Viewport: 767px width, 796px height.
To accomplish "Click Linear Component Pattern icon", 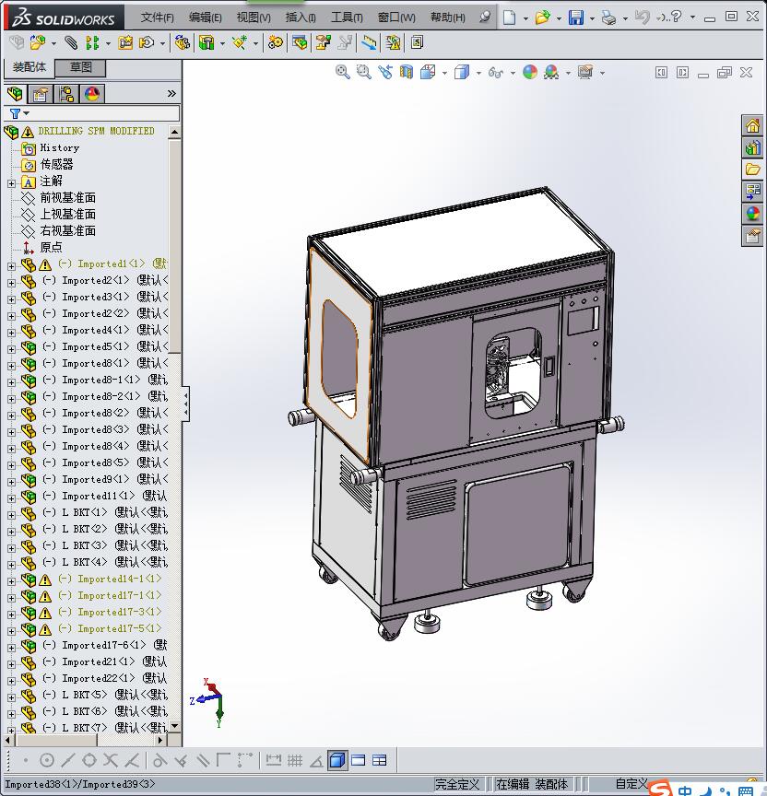I will click(92, 42).
